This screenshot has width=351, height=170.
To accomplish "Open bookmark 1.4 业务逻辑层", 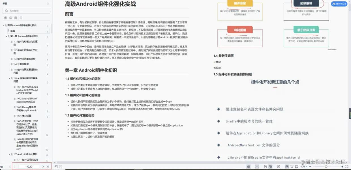I will pos(21,64).
